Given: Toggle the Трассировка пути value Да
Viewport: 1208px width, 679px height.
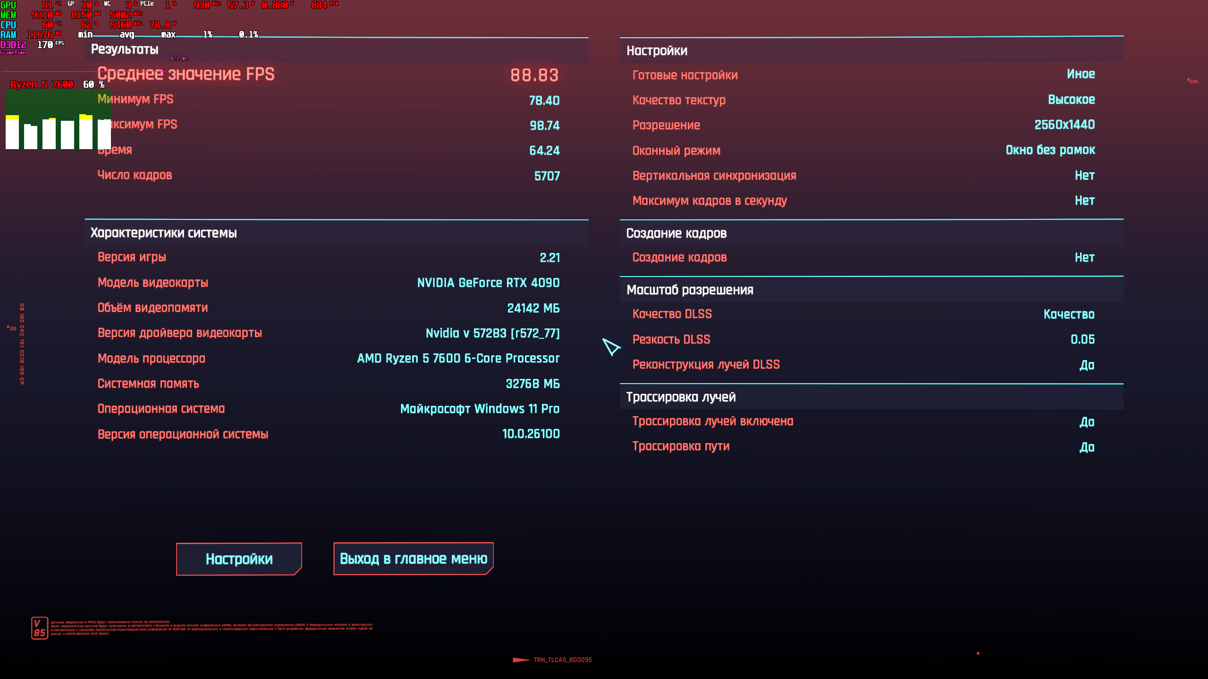Looking at the screenshot, I should pyautogui.click(x=1086, y=447).
